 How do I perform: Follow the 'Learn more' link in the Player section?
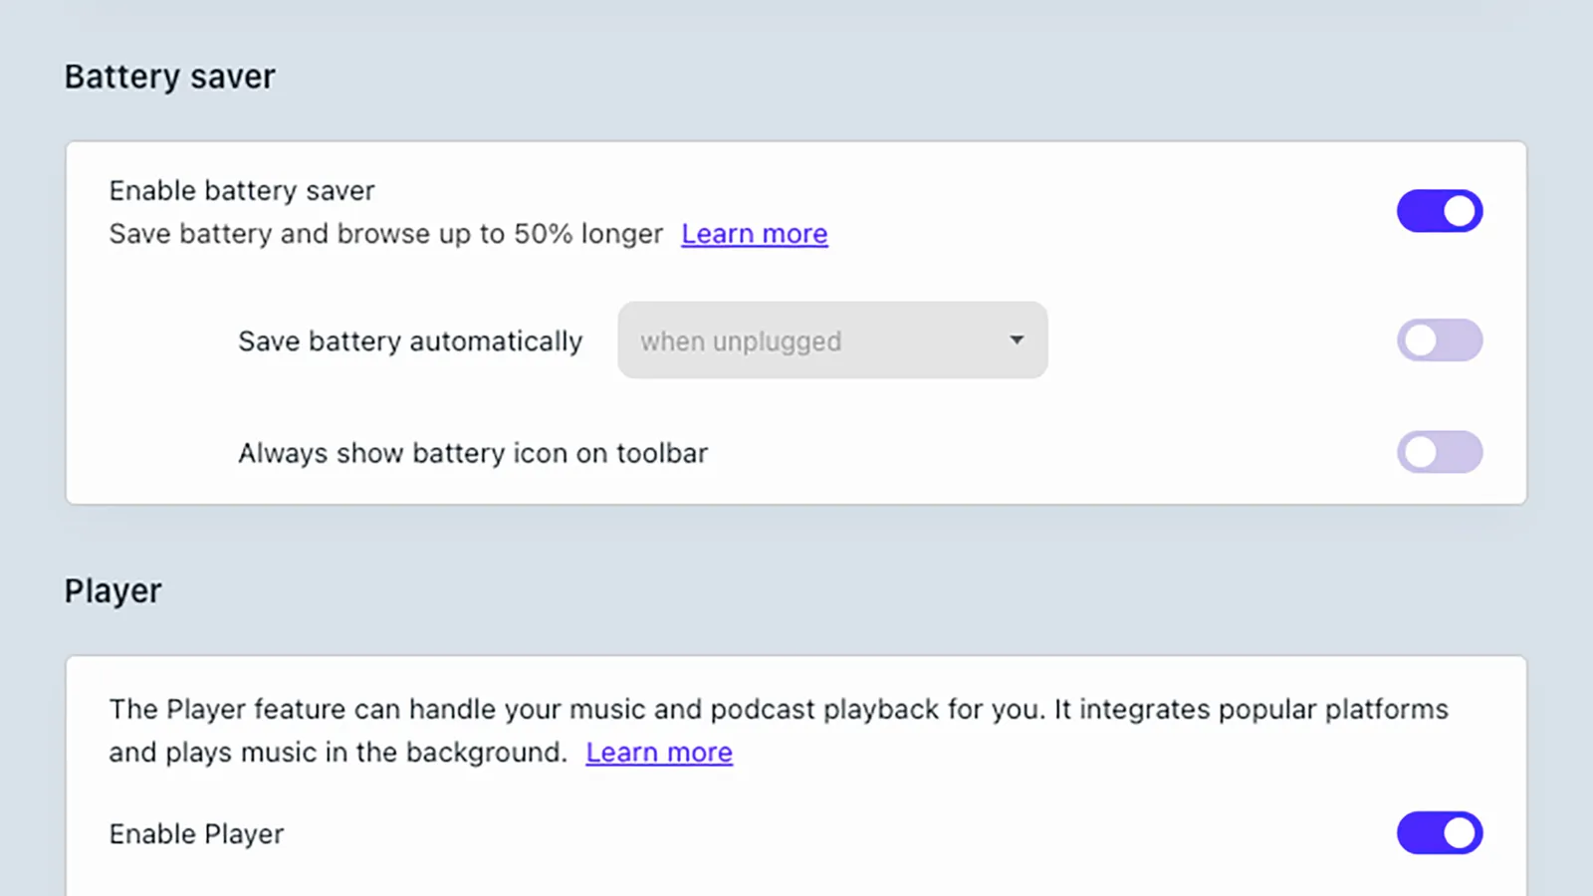tap(659, 752)
